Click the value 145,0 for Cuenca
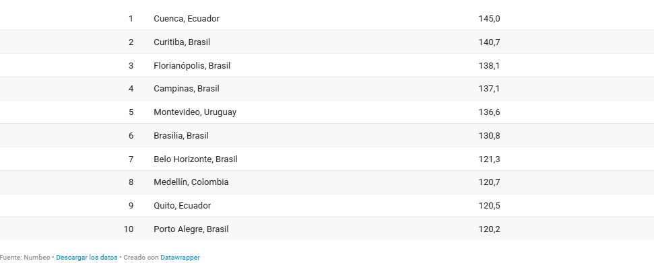The width and height of the screenshot is (654, 263). (489, 19)
